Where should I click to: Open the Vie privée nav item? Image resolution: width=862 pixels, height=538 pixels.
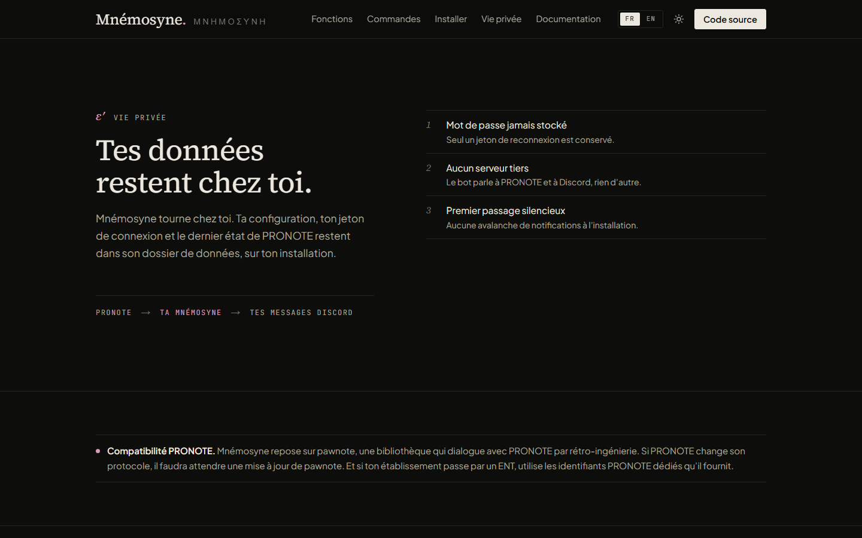pyautogui.click(x=501, y=19)
